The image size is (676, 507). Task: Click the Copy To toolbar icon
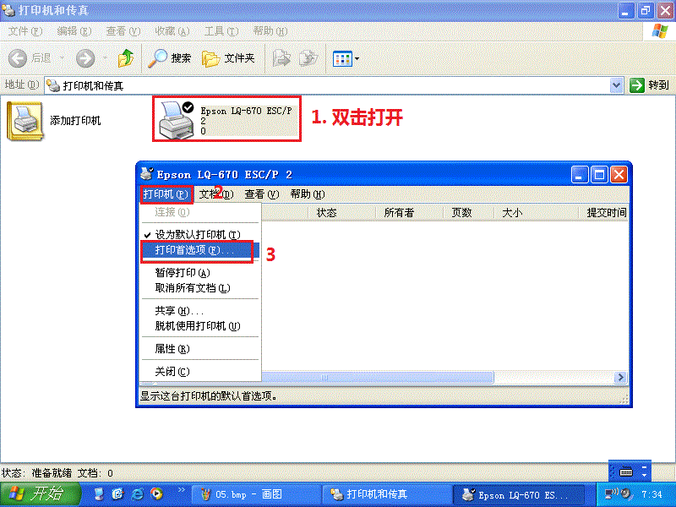click(308, 58)
